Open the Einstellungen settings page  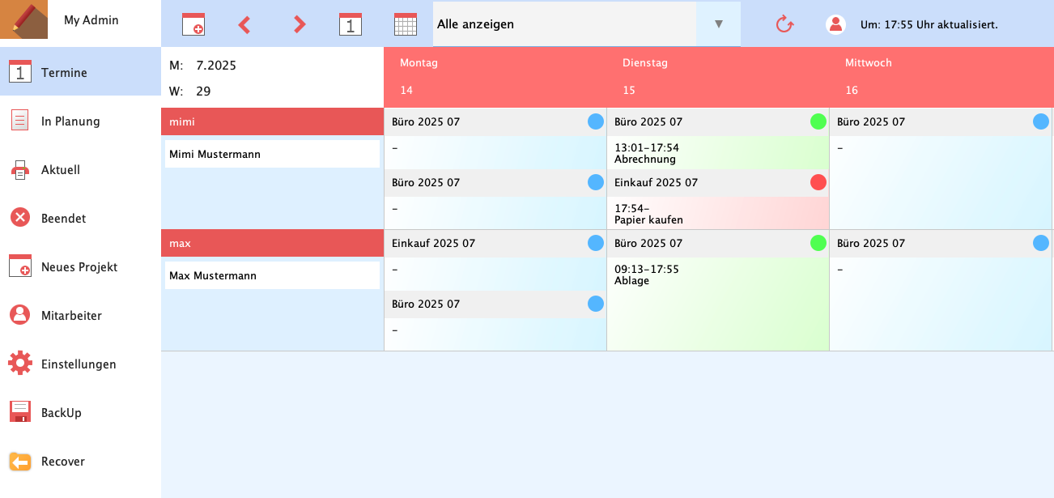click(79, 364)
